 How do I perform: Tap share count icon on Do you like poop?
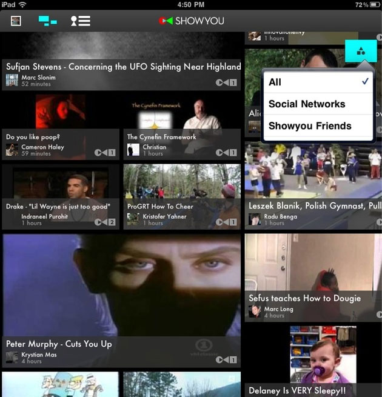[105, 152]
